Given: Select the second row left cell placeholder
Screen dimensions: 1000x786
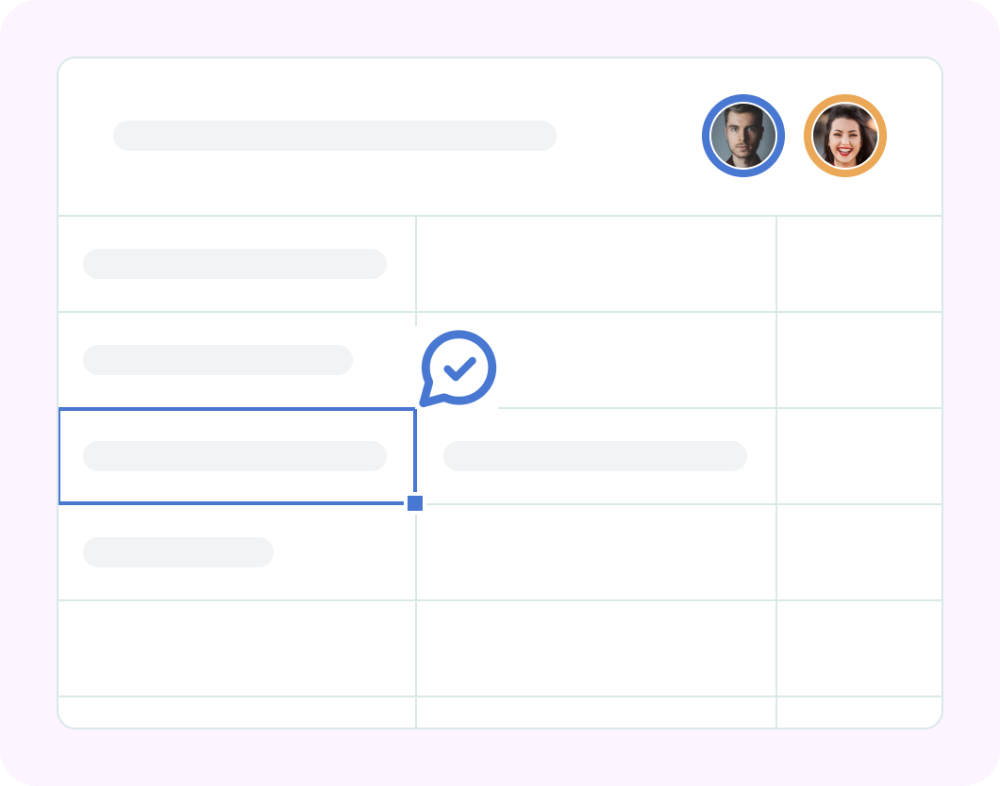Looking at the screenshot, I should coord(218,360).
